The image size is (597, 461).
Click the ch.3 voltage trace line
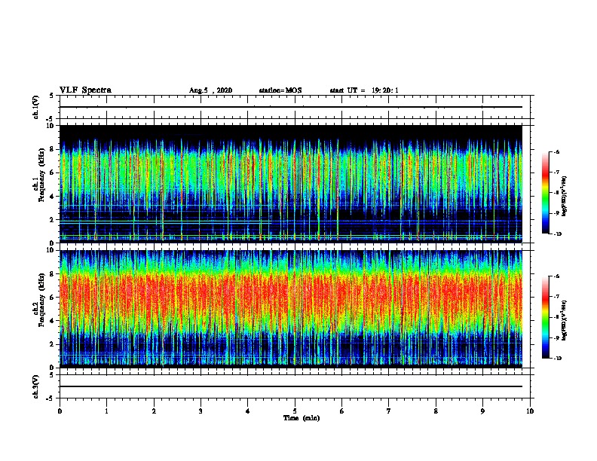coord(291,386)
